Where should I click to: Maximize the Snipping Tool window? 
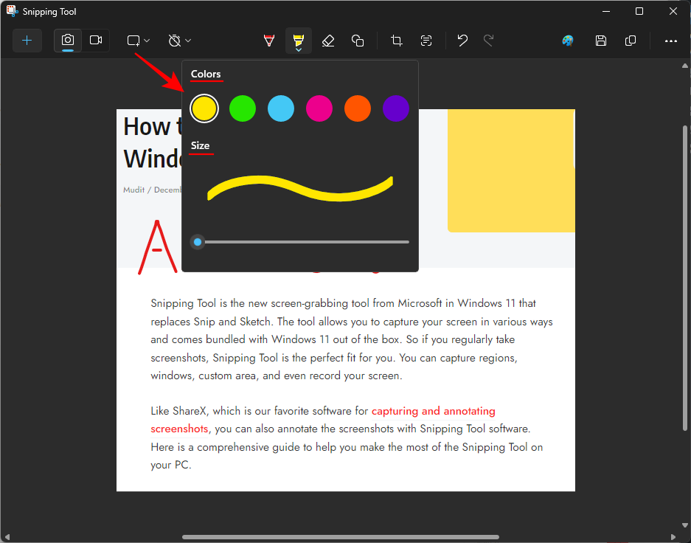point(639,12)
